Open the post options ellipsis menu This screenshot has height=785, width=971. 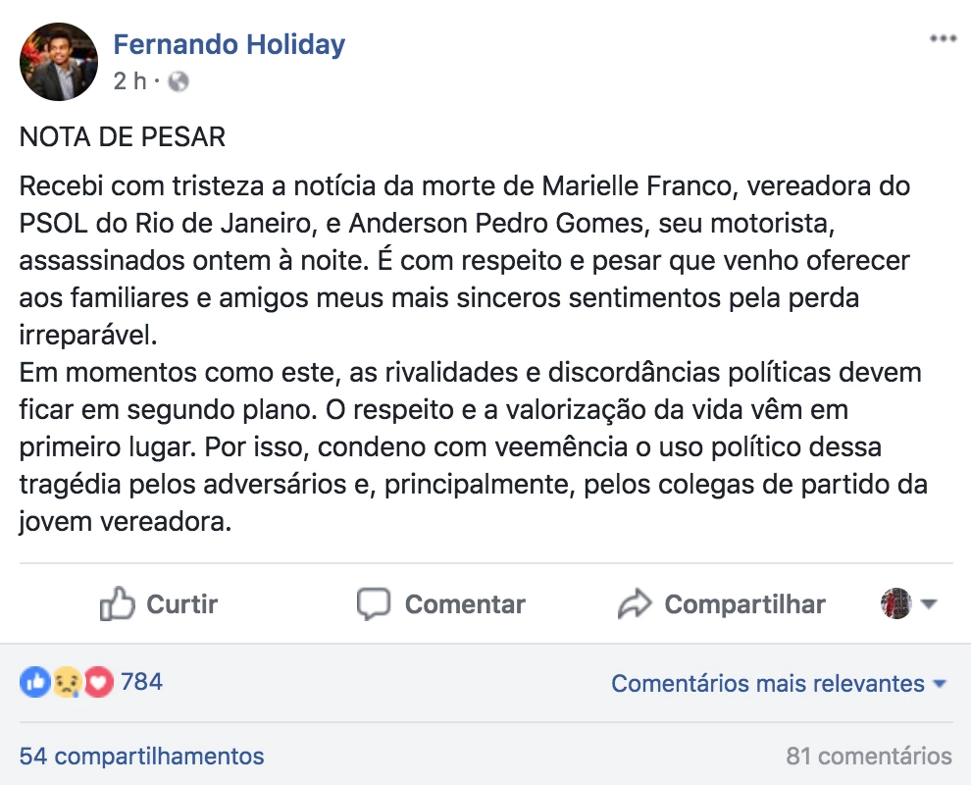943,37
